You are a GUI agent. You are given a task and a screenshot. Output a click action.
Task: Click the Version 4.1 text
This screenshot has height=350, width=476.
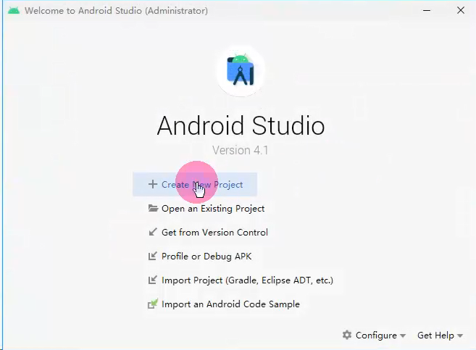240,150
